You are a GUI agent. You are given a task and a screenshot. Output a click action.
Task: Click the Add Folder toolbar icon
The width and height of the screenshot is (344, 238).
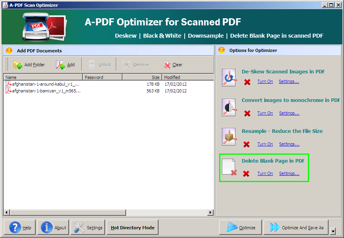coord(18,65)
